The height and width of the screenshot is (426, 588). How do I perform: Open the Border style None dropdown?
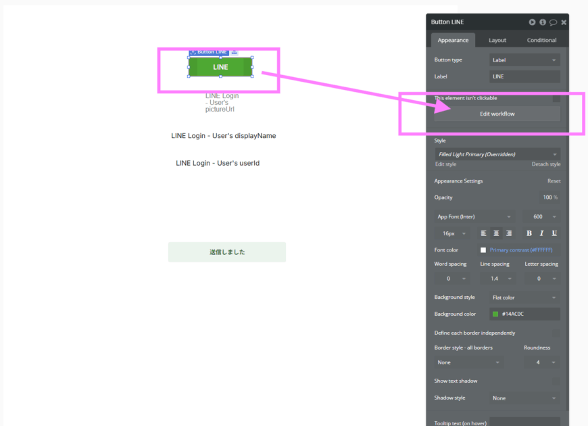(469, 362)
